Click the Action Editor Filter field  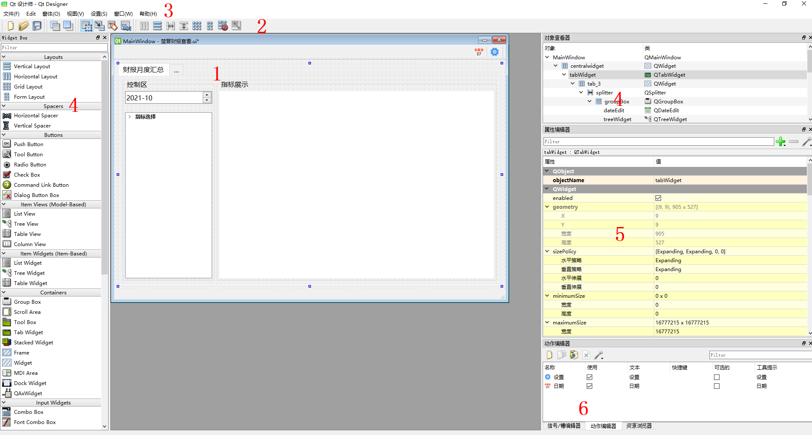tap(760, 355)
